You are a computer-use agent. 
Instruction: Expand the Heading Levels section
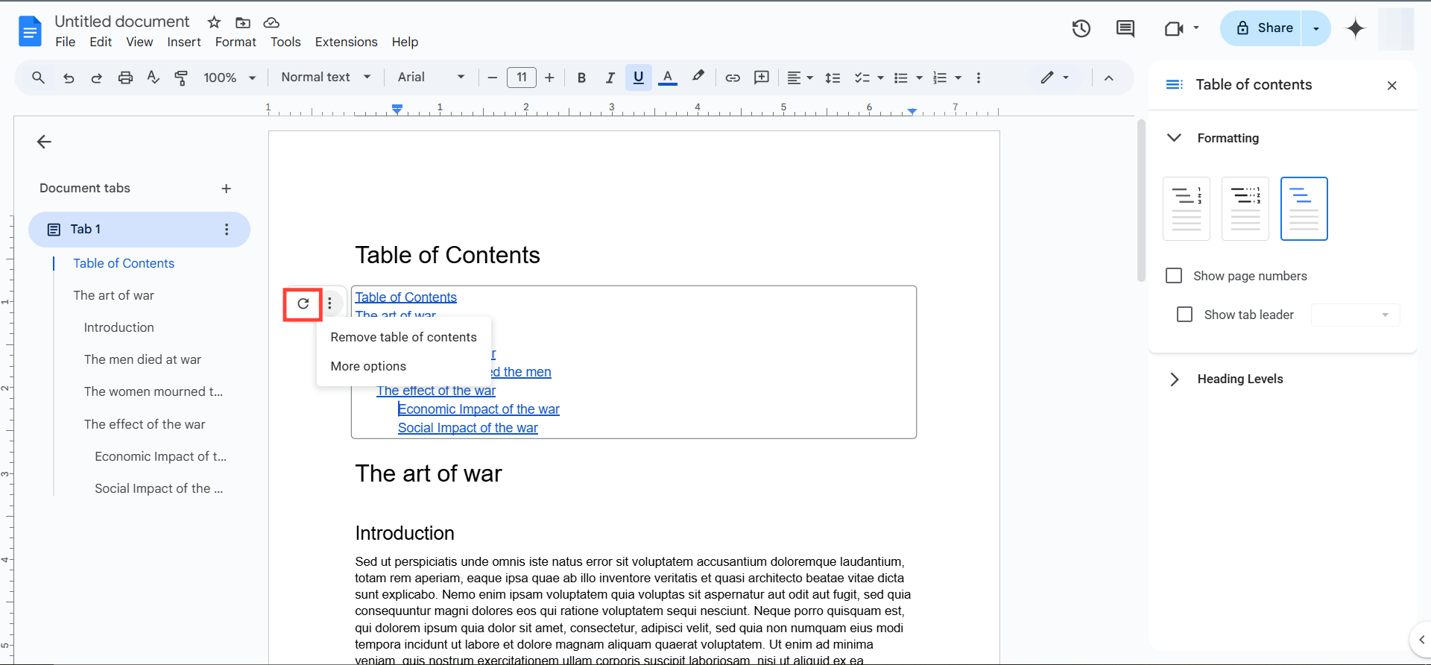(x=1175, y=379)
